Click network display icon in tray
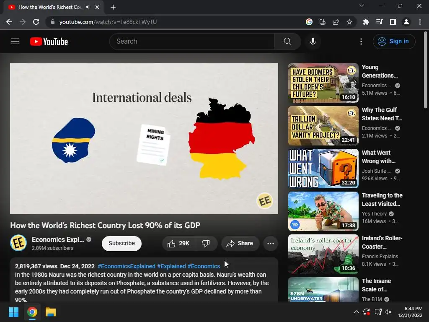Screen dimensions: 429x322 [x=378, y=312]
